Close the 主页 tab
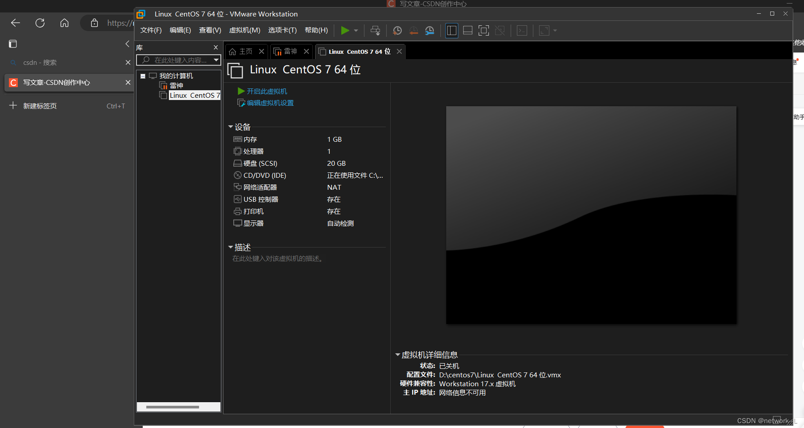The image size is (804, 428). tap(262, 52)
